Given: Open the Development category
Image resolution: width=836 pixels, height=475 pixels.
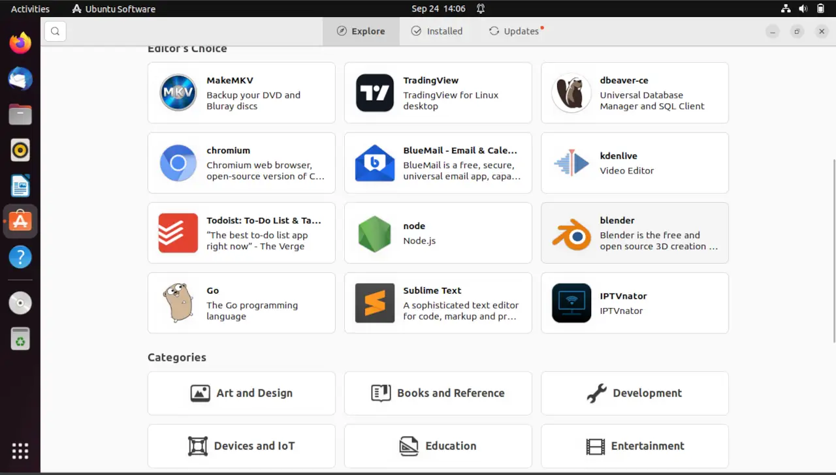Looking at the screenshot, I should [635, 393].
